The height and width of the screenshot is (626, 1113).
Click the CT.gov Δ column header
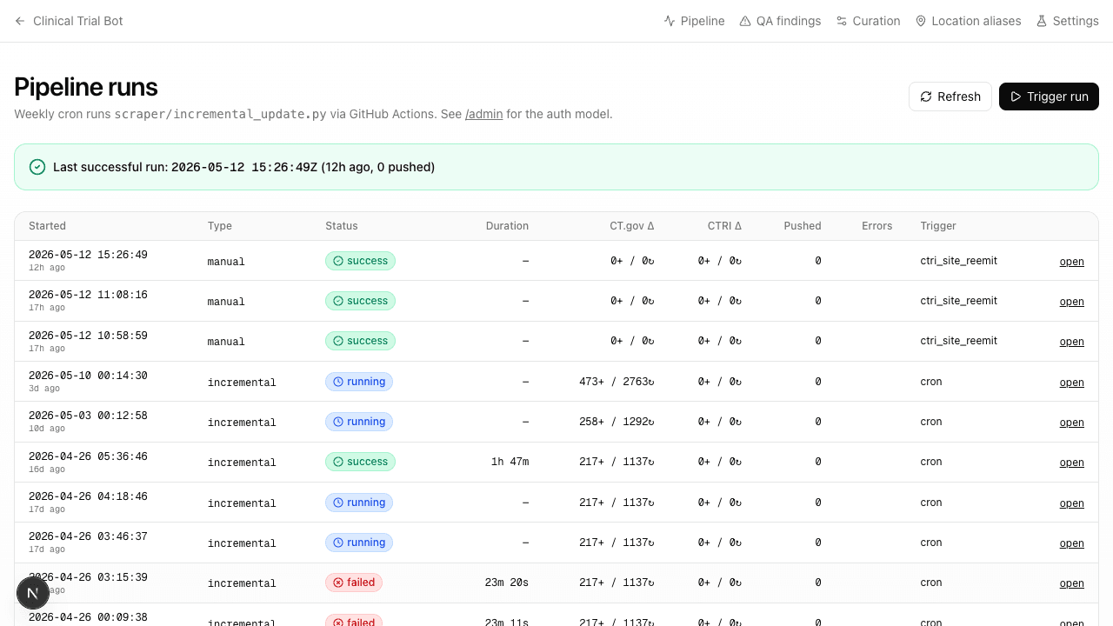coord(632,226)
